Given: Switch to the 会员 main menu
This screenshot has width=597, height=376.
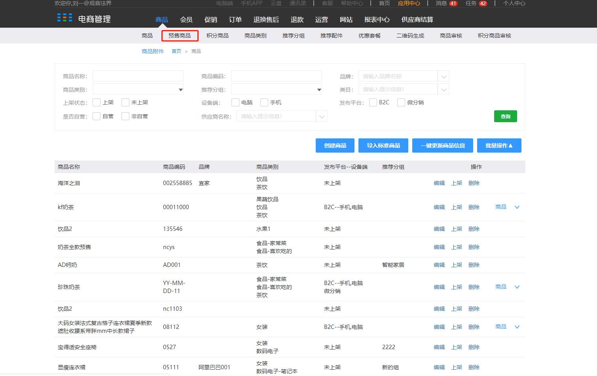Looking at the screenshot, I should (186, 20).
